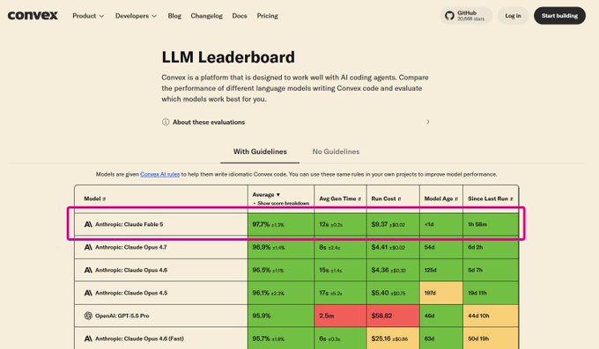
Task: Expand Show score breakdown
Action: pyautogui.click(x=281, y=203)
